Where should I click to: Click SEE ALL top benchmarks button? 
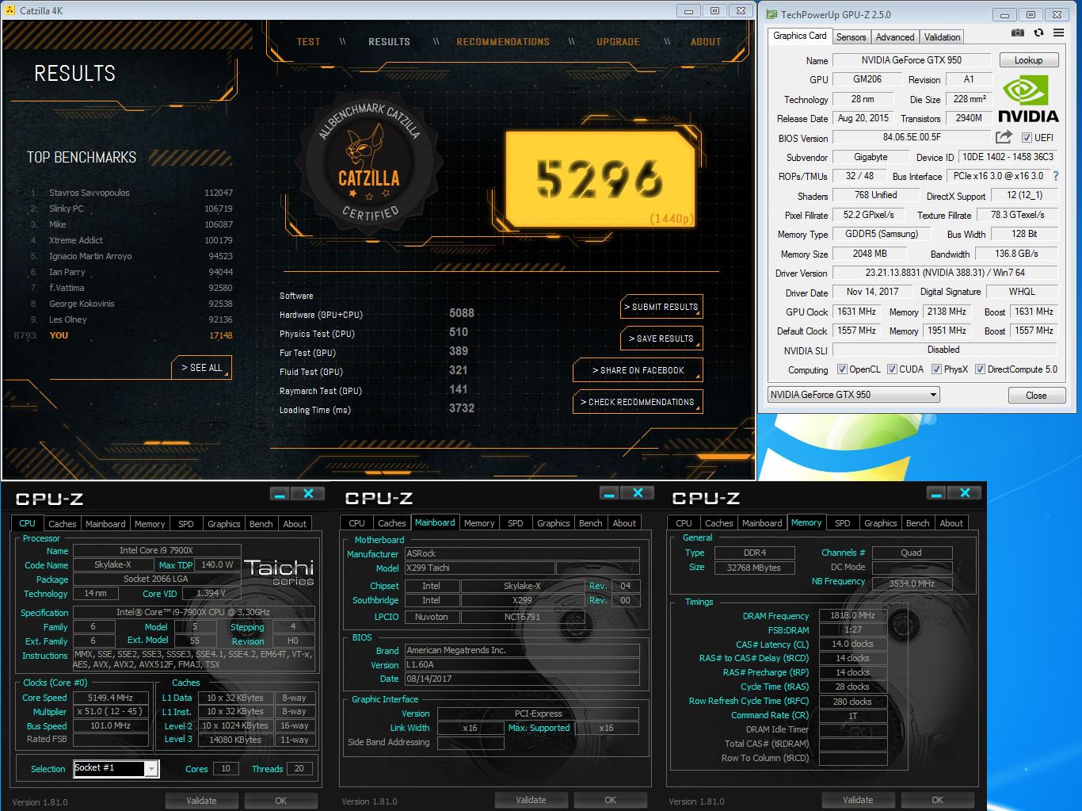201,368
